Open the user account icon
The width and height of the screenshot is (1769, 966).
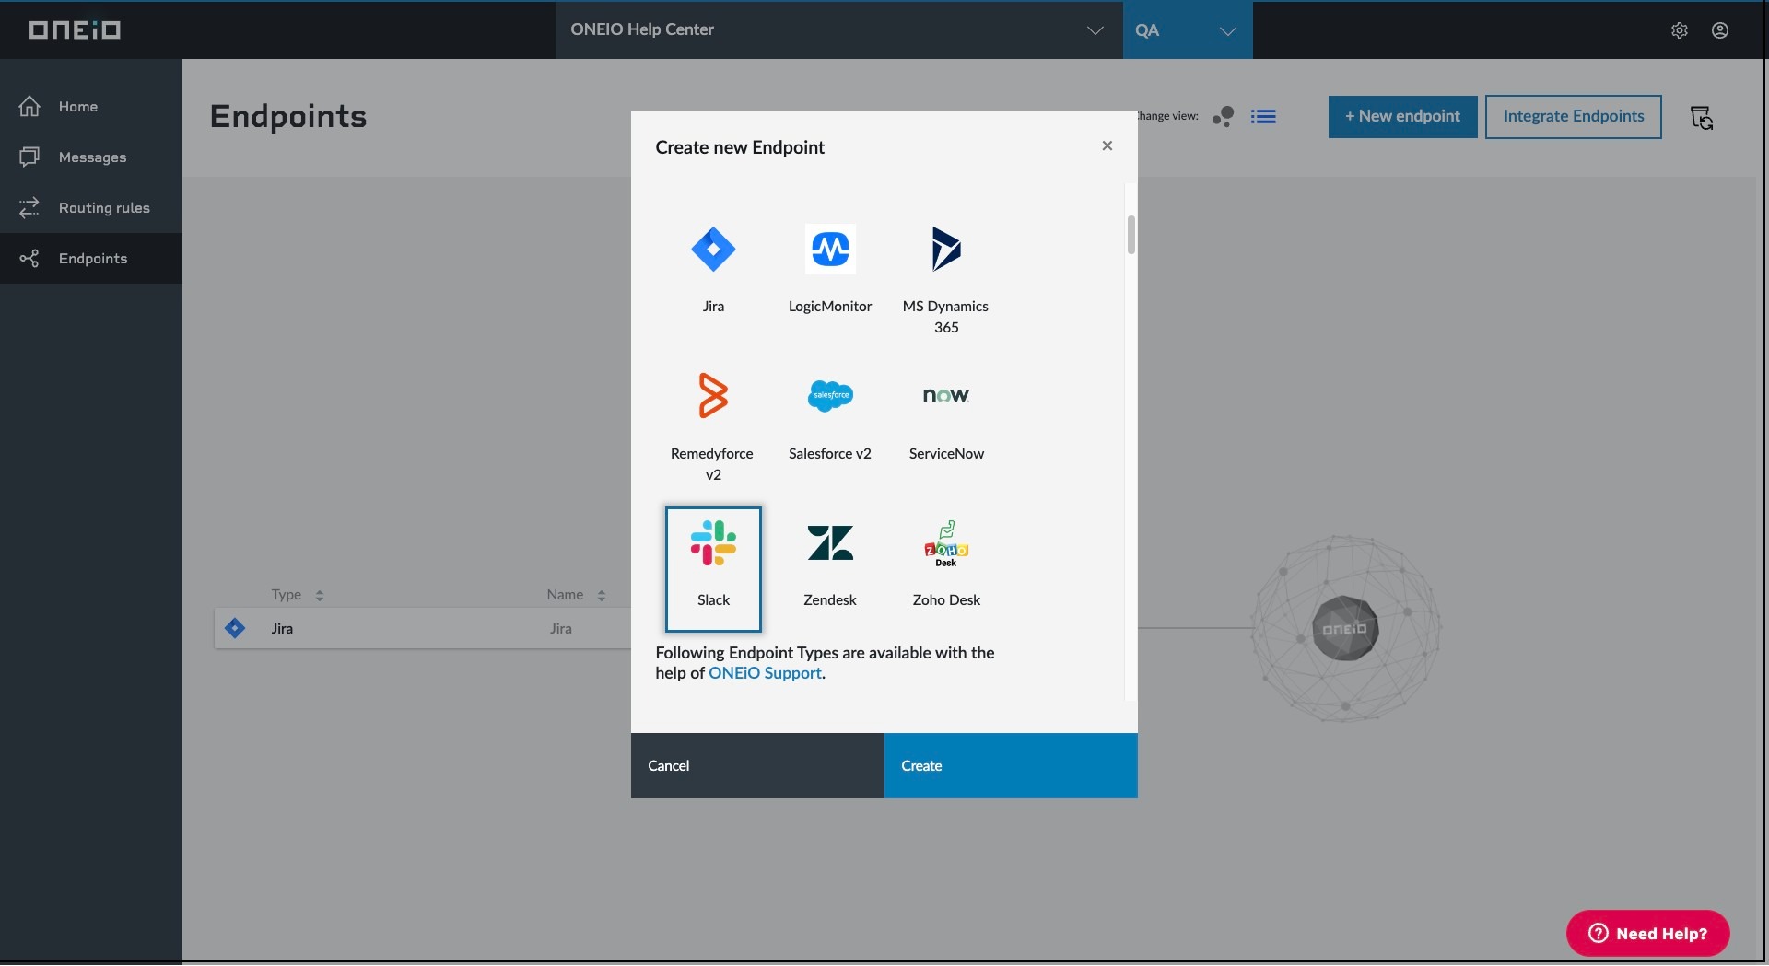(1719, 30)
